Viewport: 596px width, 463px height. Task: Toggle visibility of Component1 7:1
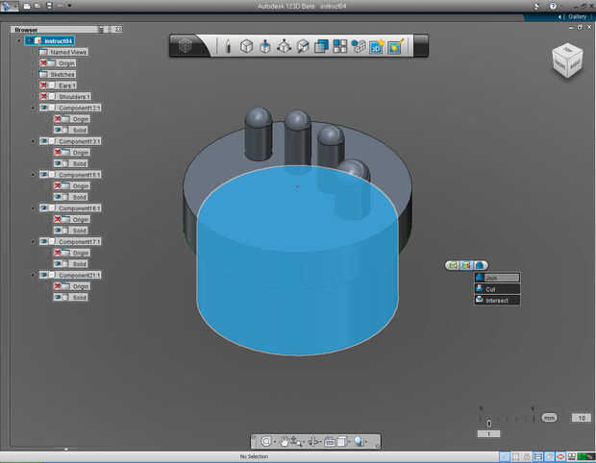[44, 241]
